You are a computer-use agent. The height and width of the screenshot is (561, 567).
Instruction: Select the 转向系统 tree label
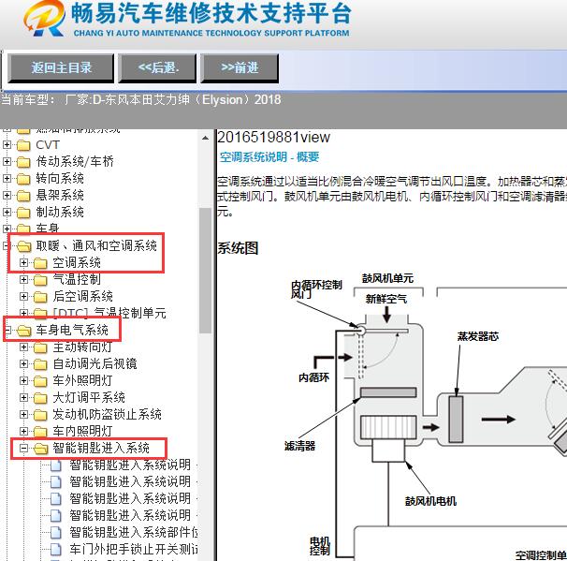60,179
